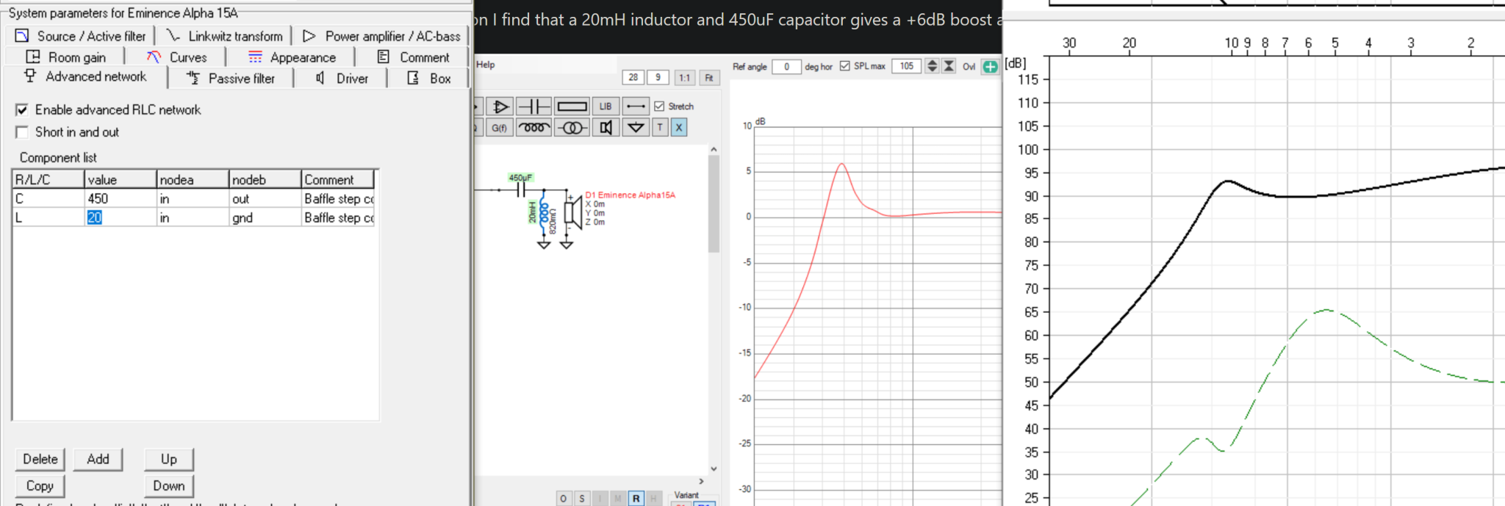Switch to the Curves tab
This screenshot has height=506, width=1505.
(176, 57)
